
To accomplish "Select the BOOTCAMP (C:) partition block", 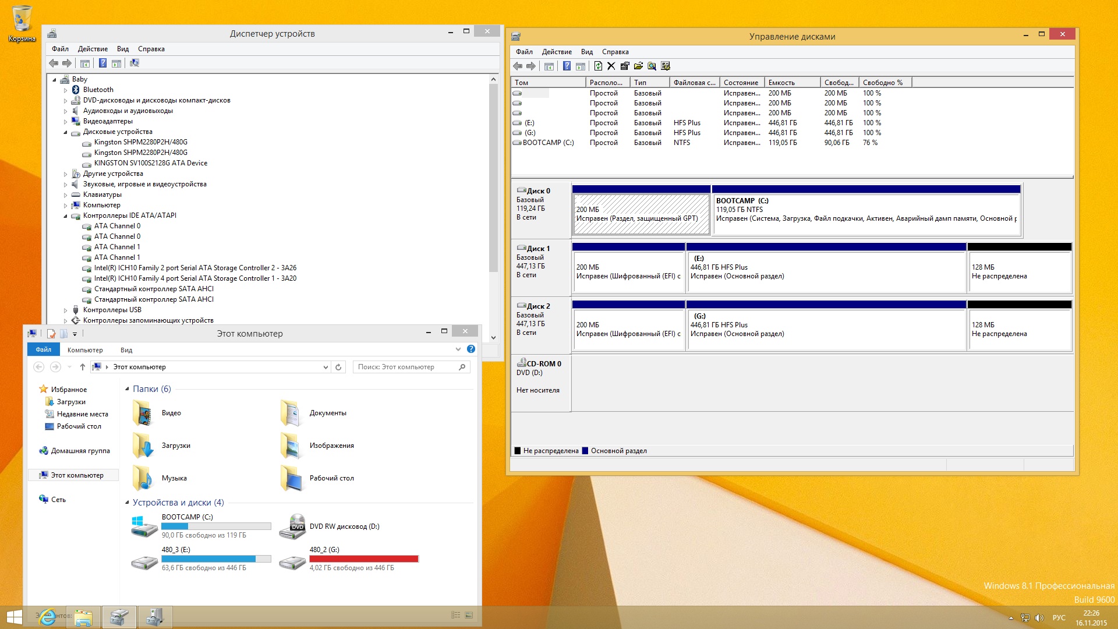I will pyautogui.click(x=866, y=214).
